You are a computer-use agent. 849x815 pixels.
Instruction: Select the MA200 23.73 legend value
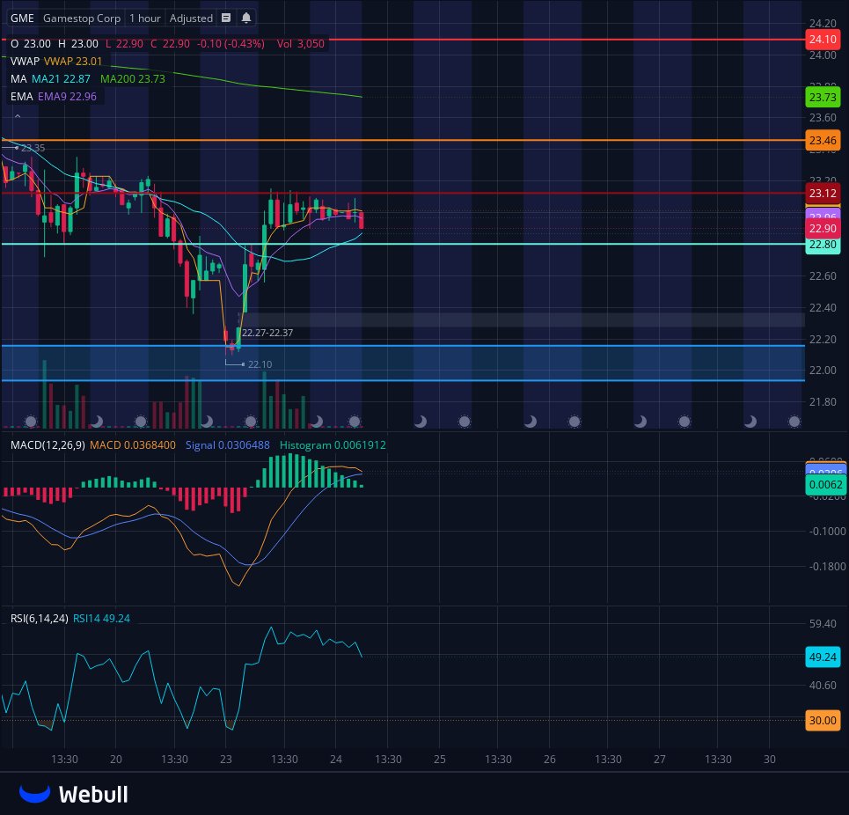tap(133, 78)
